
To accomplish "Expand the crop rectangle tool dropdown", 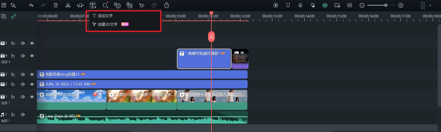I will pos(106,5).
